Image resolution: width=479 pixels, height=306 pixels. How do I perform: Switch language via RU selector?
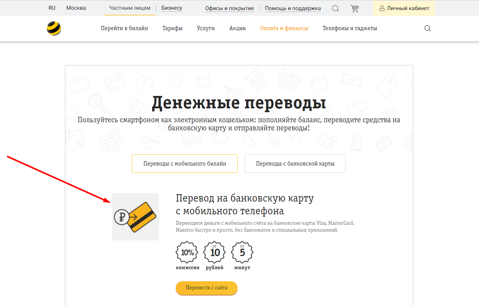[52, 8]
